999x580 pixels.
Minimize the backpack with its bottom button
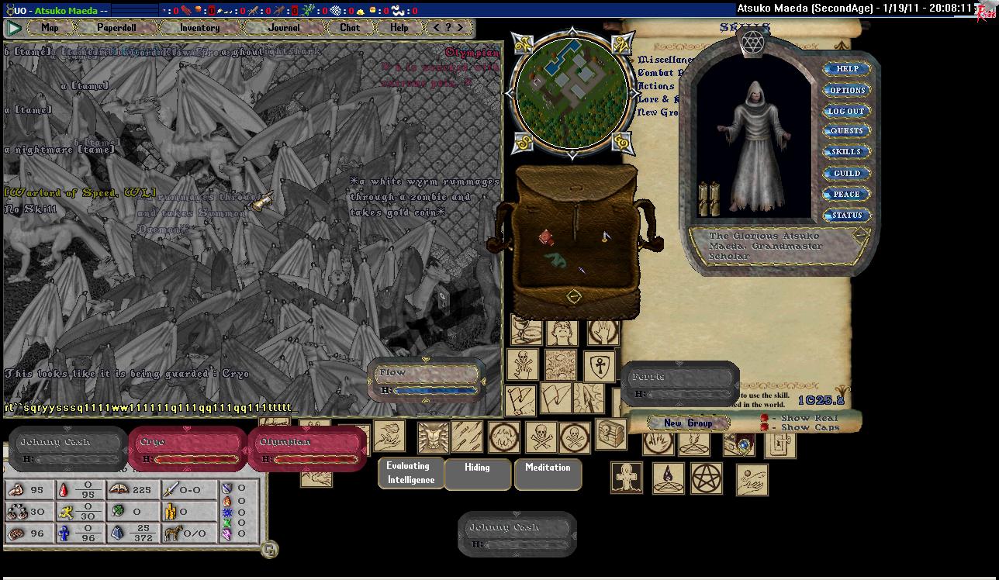click(x=573, y=295)
